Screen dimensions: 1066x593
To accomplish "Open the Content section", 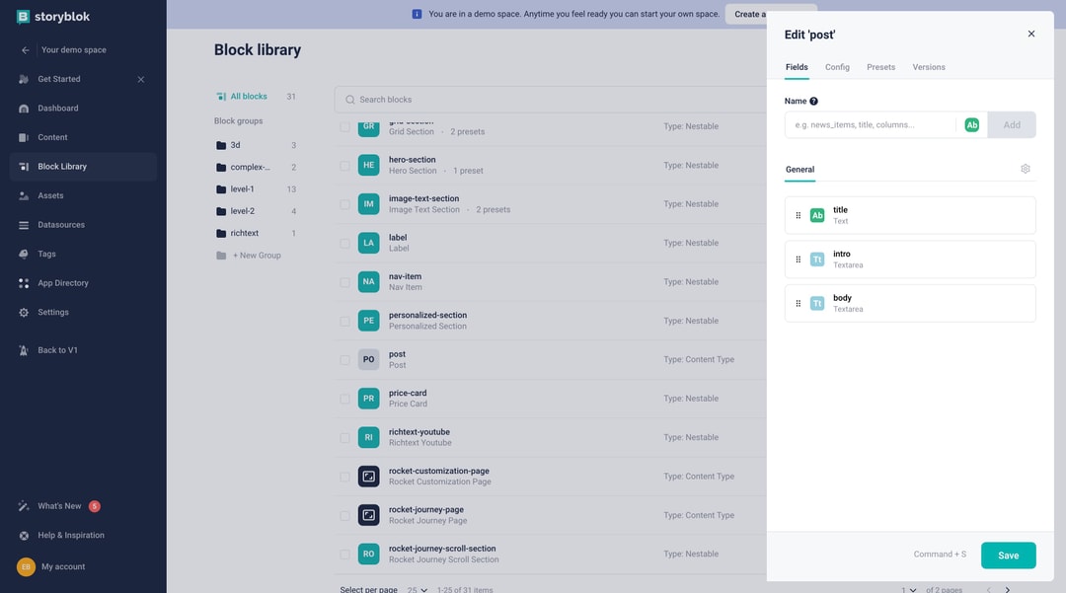I will [52, 137].
